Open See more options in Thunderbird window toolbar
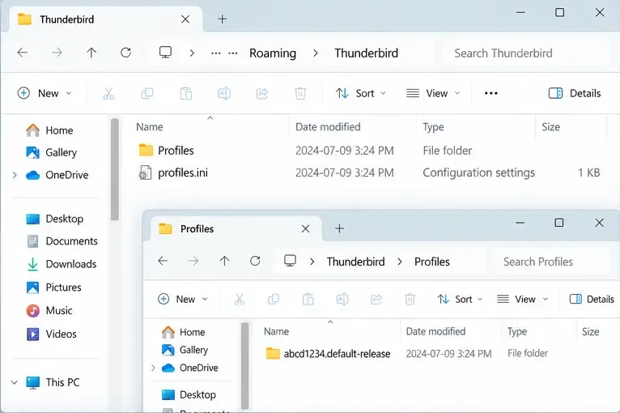Viewport: 620px width, 413px height. pos(491,93)
